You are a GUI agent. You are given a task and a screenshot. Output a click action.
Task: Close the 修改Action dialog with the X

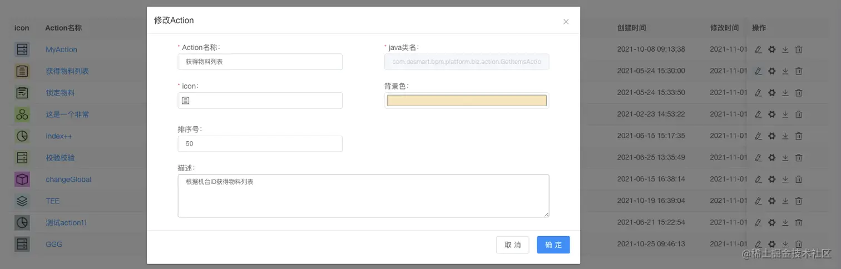(566, 22)
